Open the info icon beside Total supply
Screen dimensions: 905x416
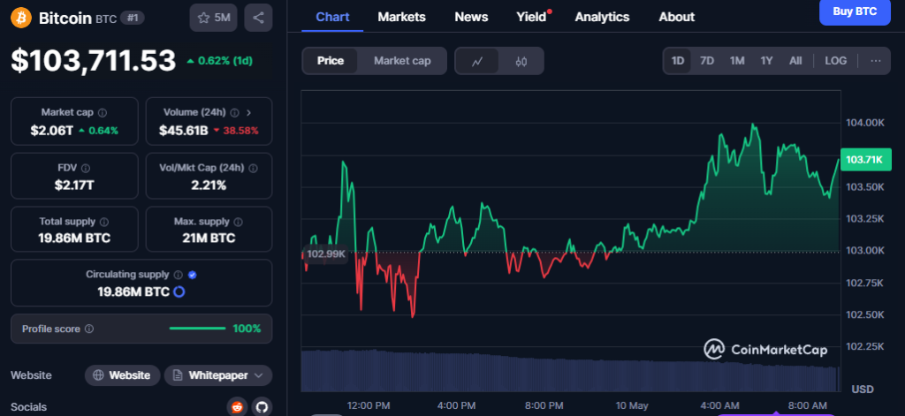coord(104,222)
